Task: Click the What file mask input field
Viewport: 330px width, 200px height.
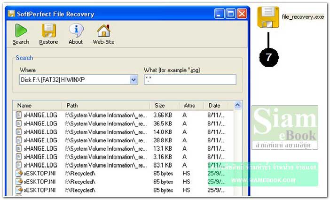Action: (190, 80)
